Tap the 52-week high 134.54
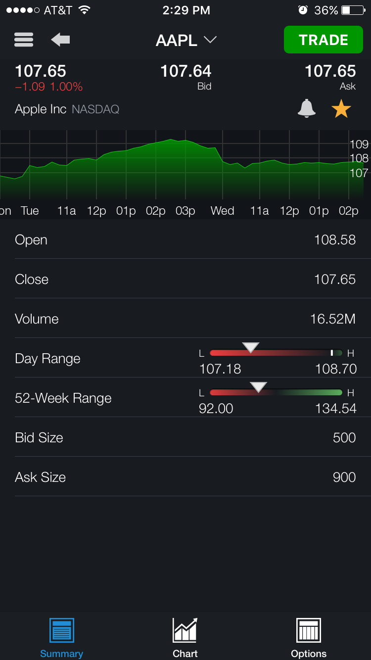 click(x=336, y=409)
